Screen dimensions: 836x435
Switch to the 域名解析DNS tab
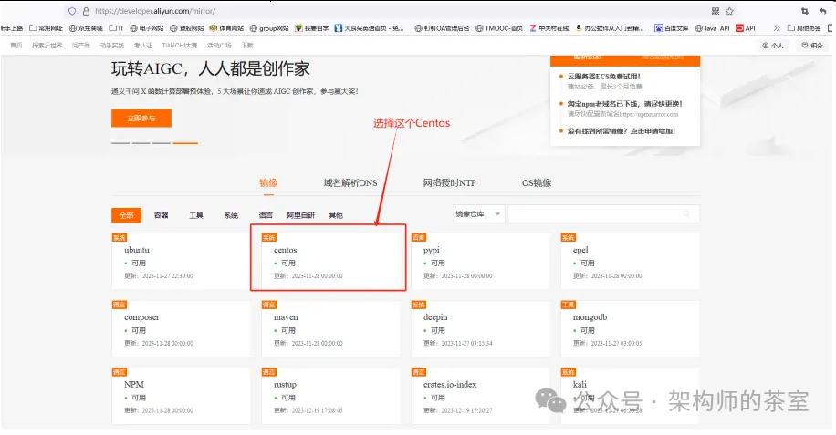[350, 182]
